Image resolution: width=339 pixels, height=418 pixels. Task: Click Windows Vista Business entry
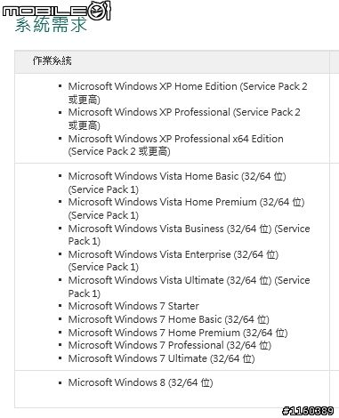point(190,235)
